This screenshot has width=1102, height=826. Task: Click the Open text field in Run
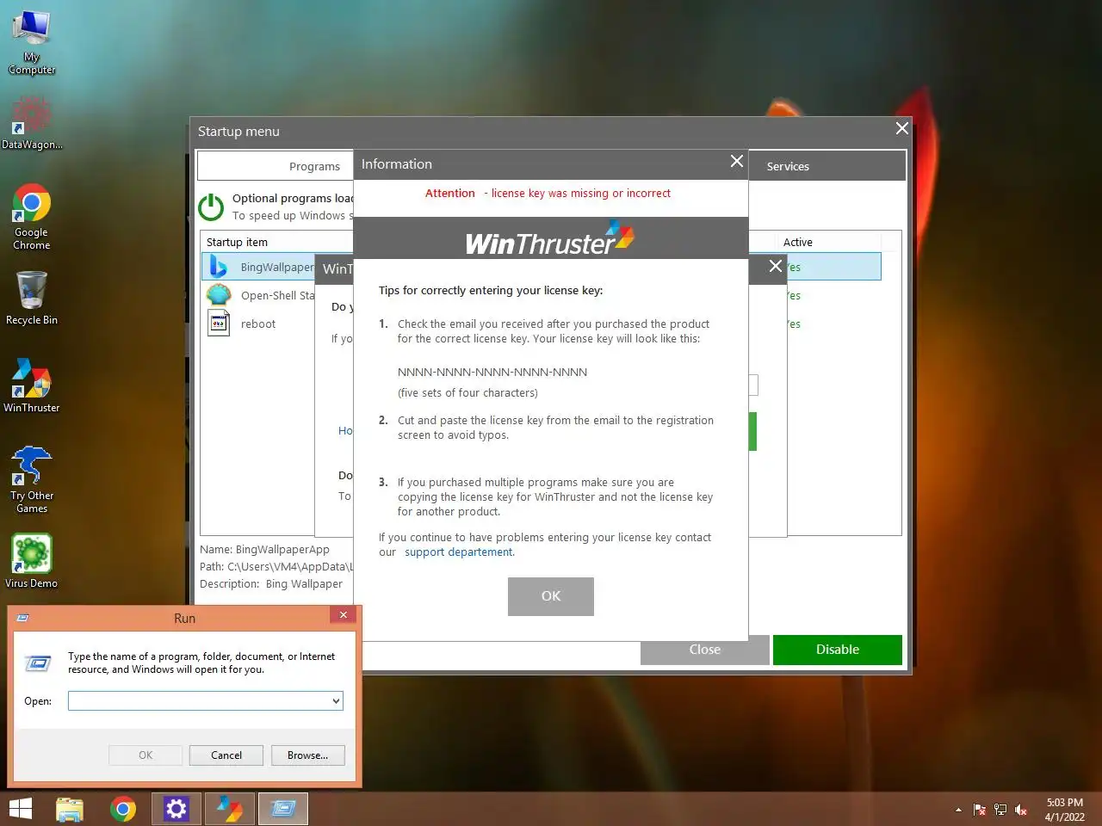click(200, 701)
